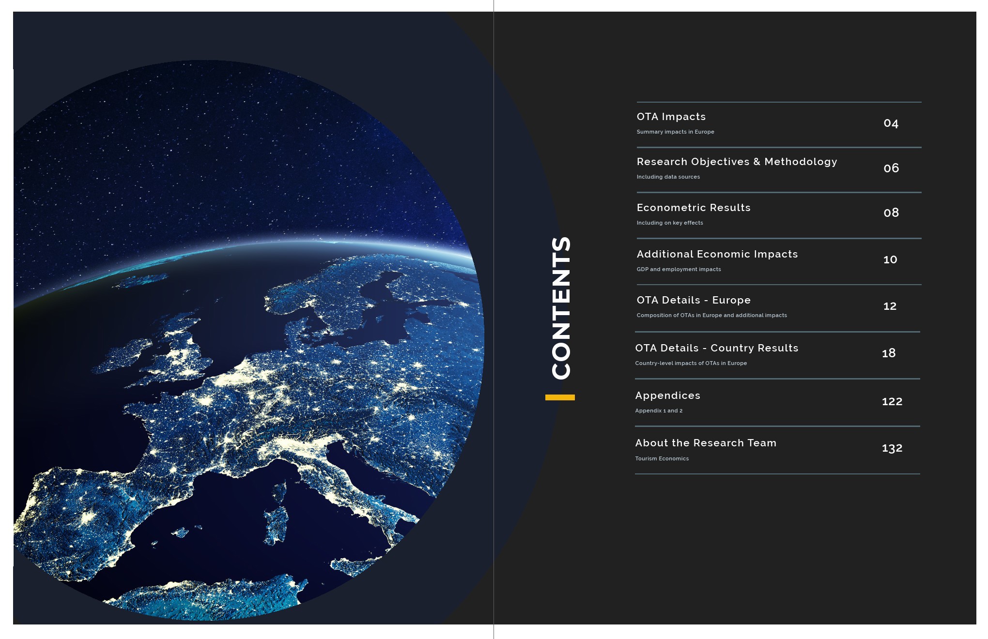This screenshot has width=988, height=639.
Task: Click the vertical CONTENTS title
Action: [561, 307]
